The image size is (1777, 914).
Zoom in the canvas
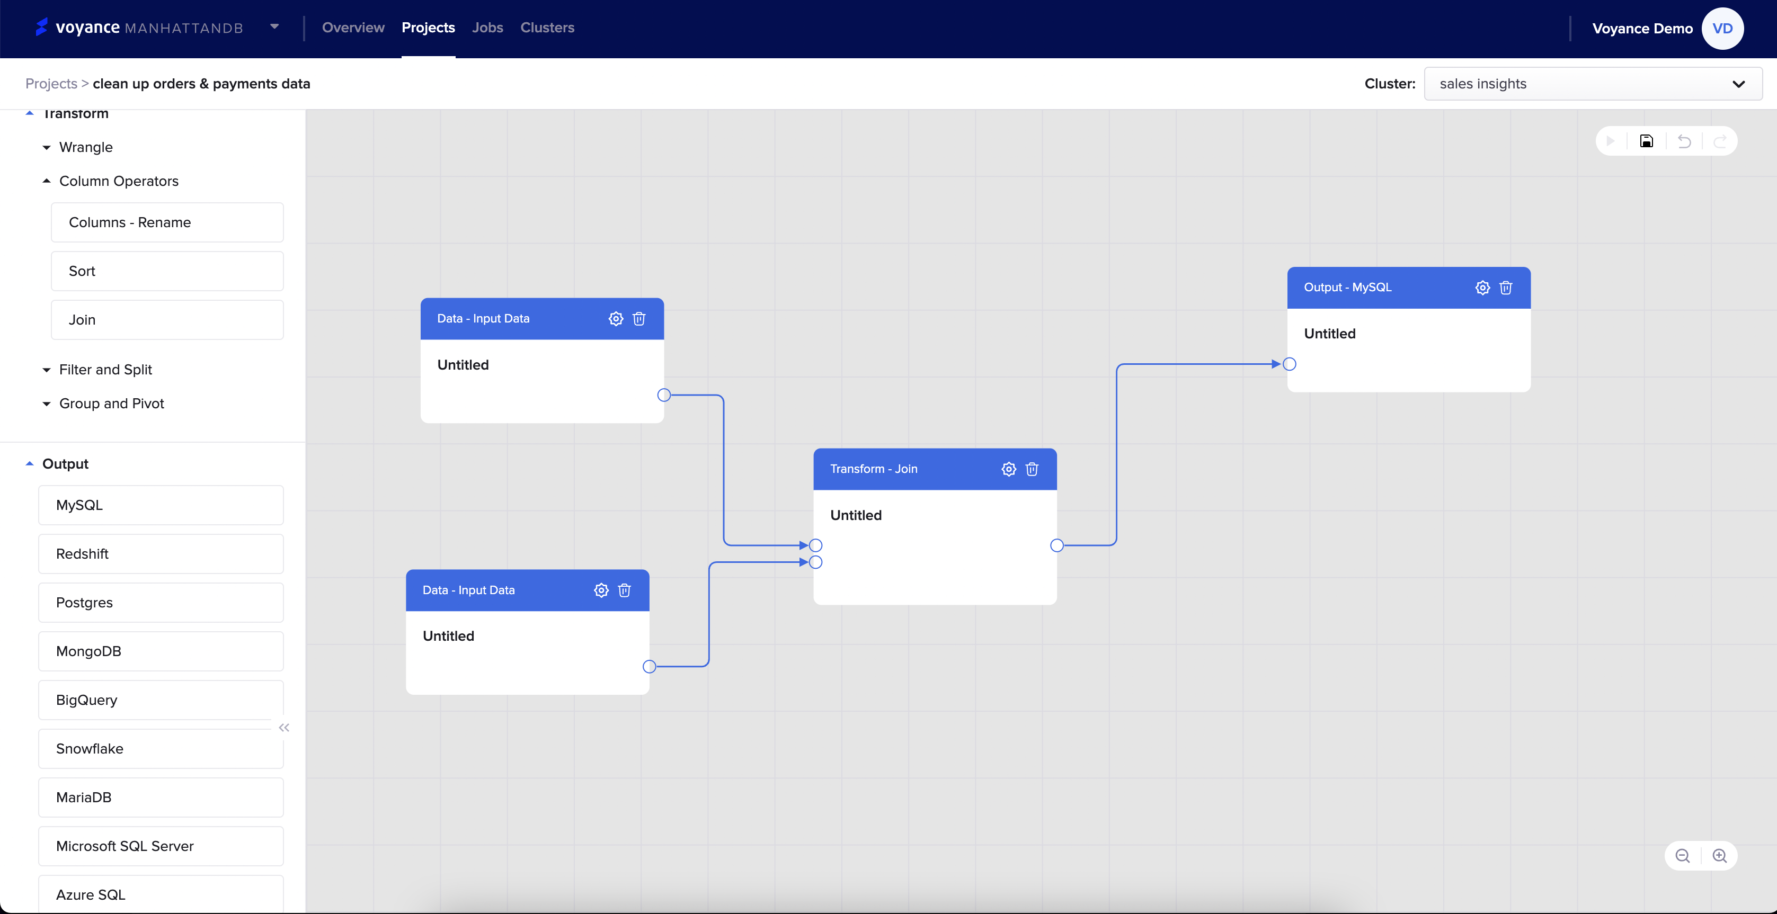[x=1719, y=855]
